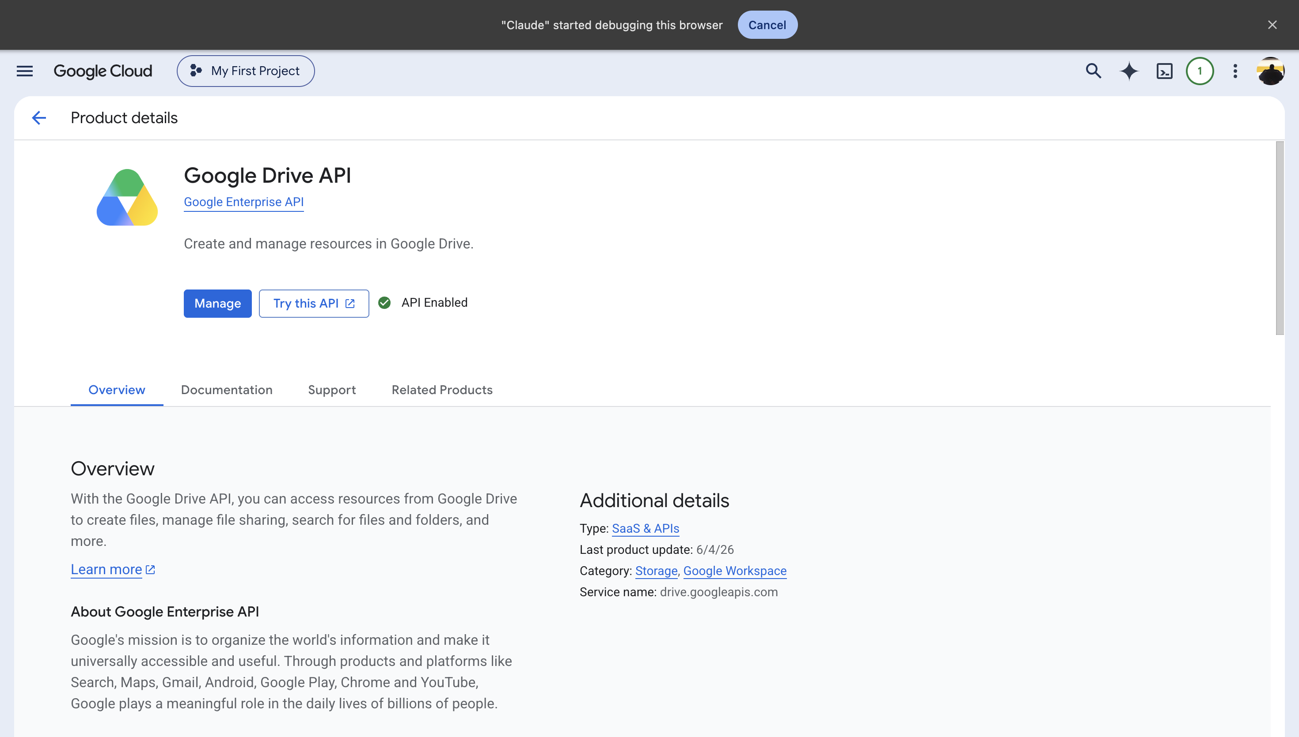The image size is (1299, 737).
Task: Open the Google Workspace category link
Action: click(735, 571)
